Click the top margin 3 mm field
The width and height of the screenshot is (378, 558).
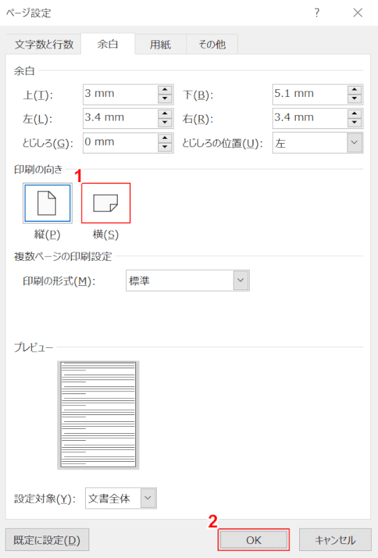pyautogui.click(x=121, y=94)
